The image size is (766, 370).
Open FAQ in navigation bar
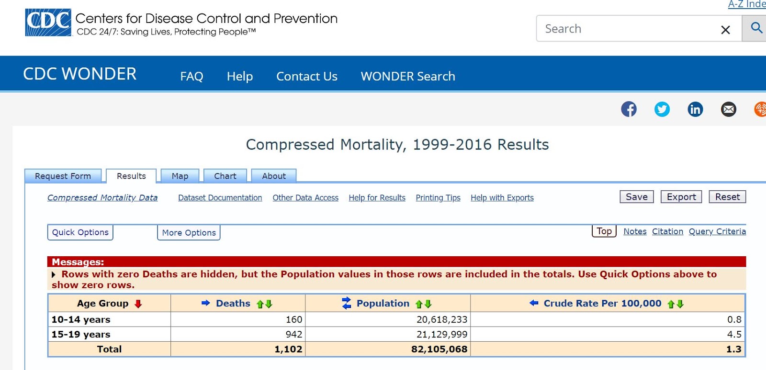pyautogui.click(x=191, y=76)
